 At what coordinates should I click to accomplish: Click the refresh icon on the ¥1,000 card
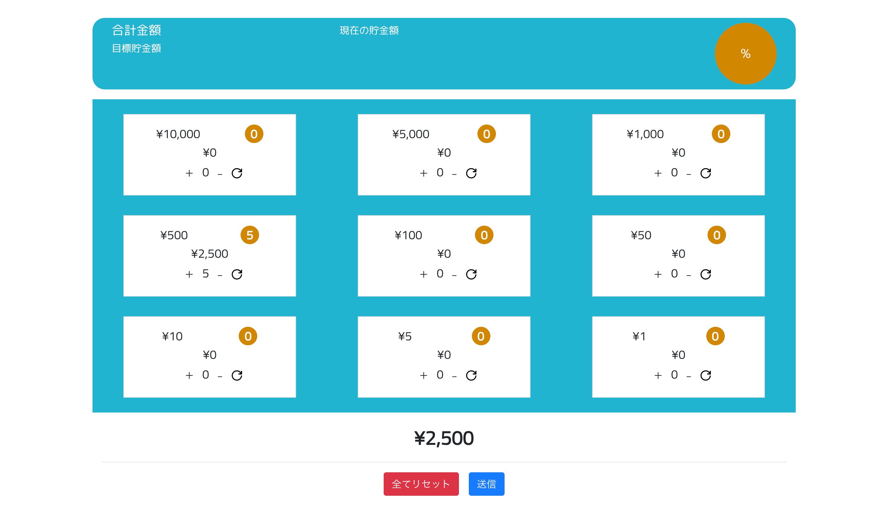click(706, 173)
